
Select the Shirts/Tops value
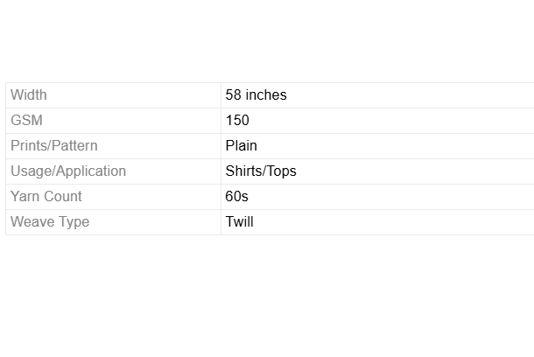pyautogui.click(x=261, y=171)
